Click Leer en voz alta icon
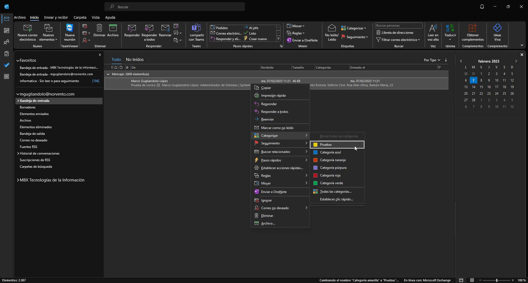Viewport: 528px width, 283px height. (x=433, y=28)
